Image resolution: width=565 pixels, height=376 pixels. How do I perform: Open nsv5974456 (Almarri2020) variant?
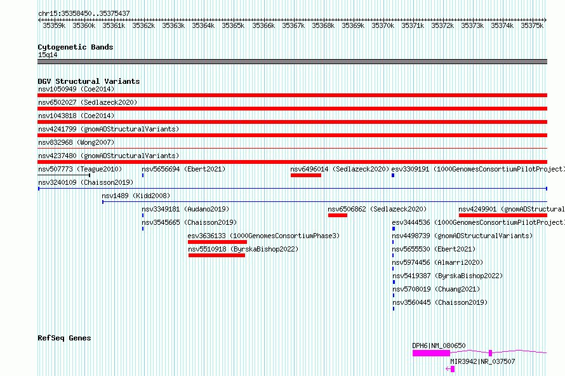437,262
